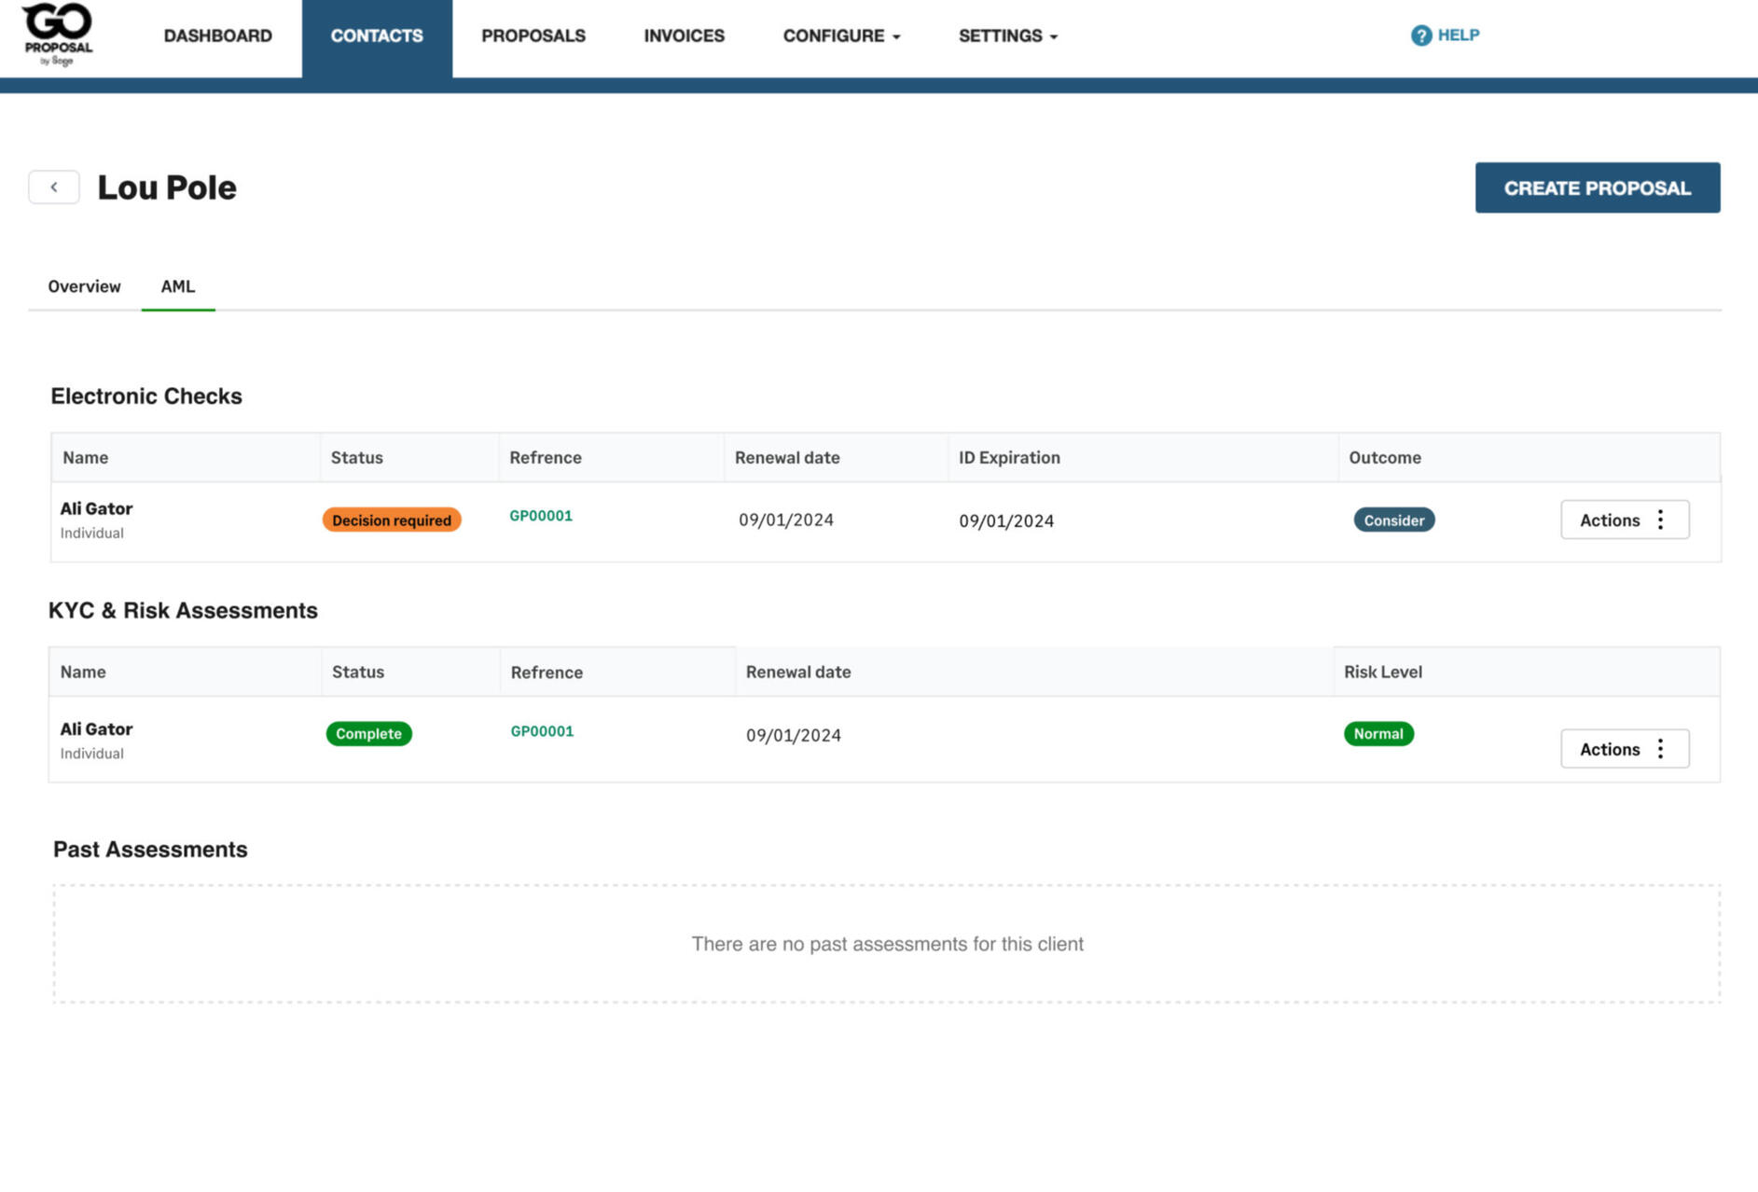
Task: Click the Decision required status badge
Action: [x=392, y=520]
